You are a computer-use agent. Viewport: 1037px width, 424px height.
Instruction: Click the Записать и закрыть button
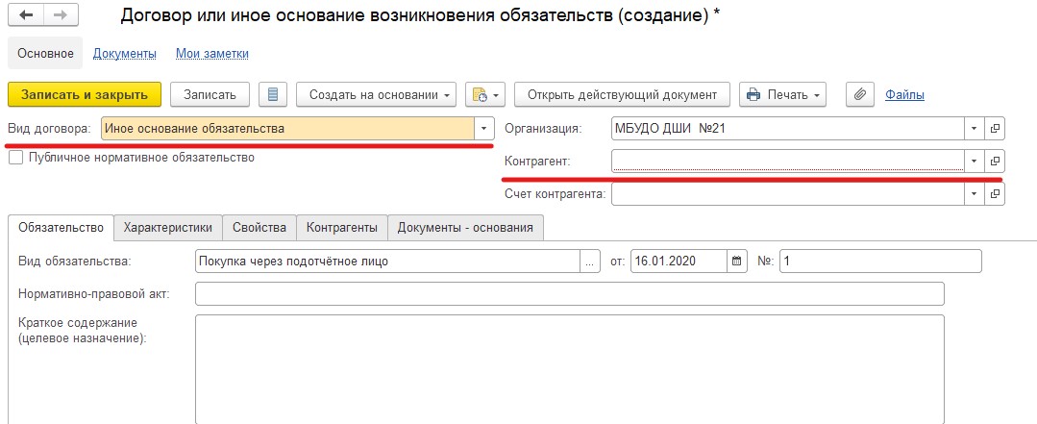tap(85, 94)
